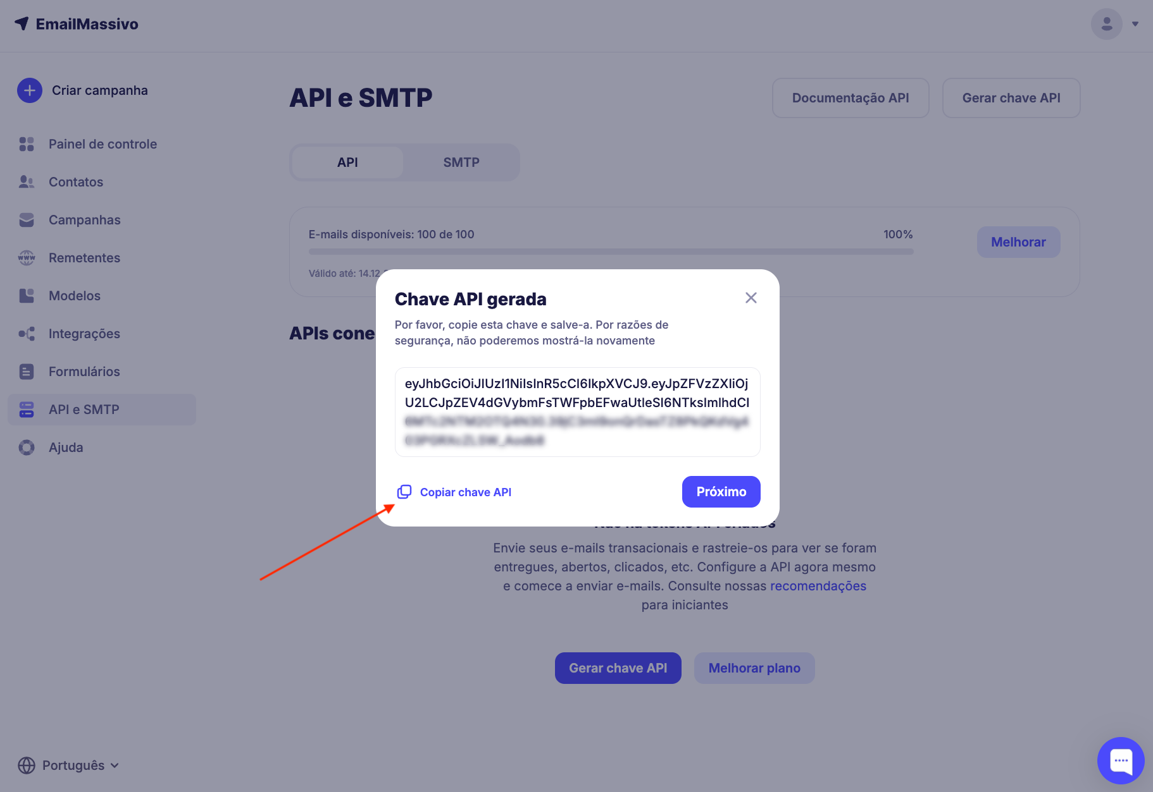Image resolution: width=1153 pixels, height=792 pixels.
Task: Click the user avatar menu
Action: (x=1107, y=24)
